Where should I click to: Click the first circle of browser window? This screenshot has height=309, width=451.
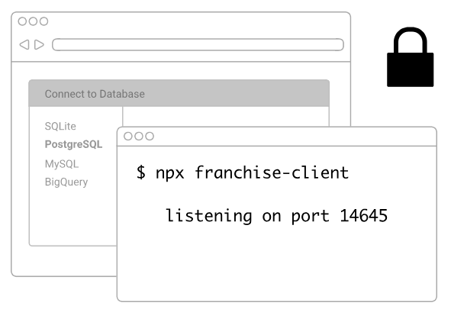click(22, 21)
